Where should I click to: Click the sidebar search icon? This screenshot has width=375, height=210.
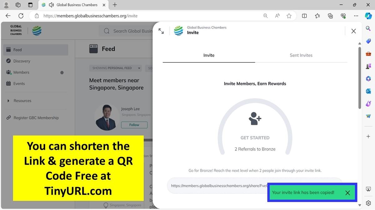click(368, 29)
